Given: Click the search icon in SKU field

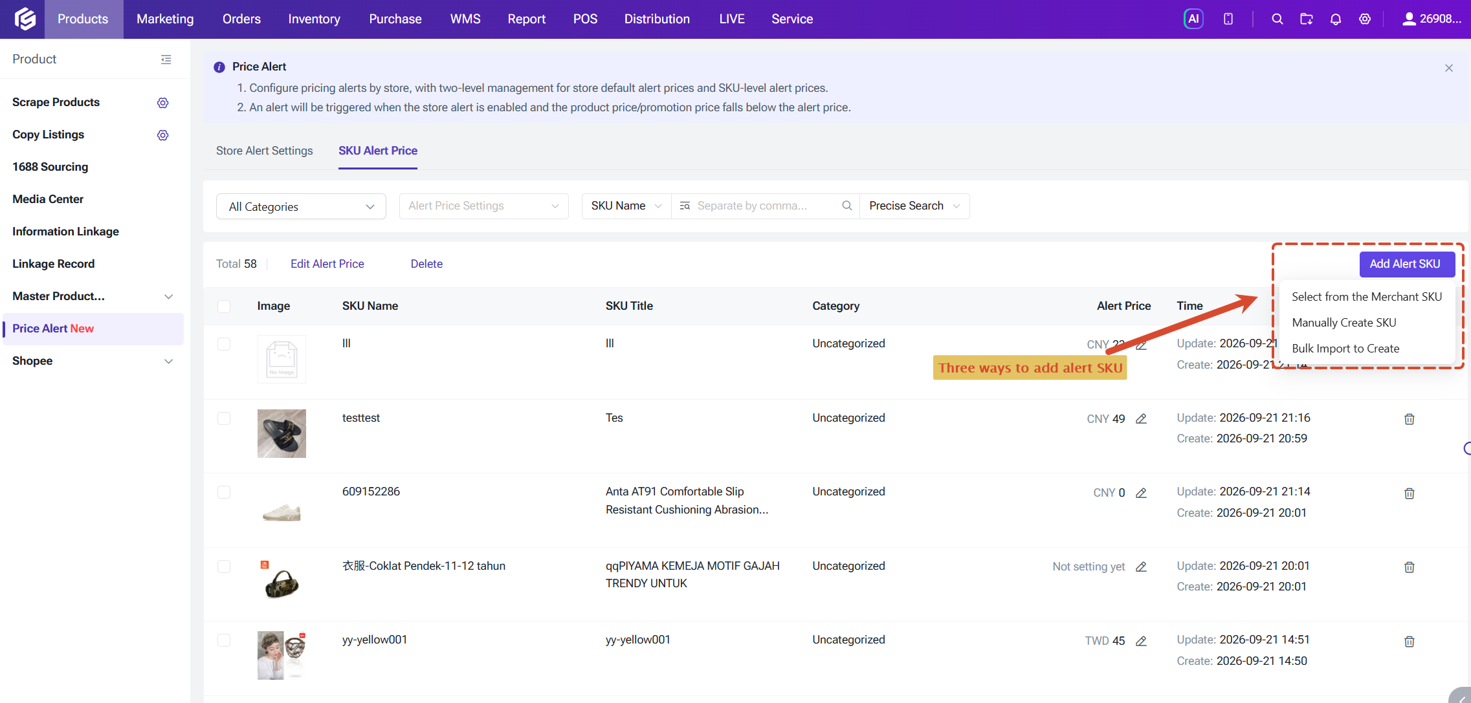Looking at the screenshot, I should (x=846, y=206).
